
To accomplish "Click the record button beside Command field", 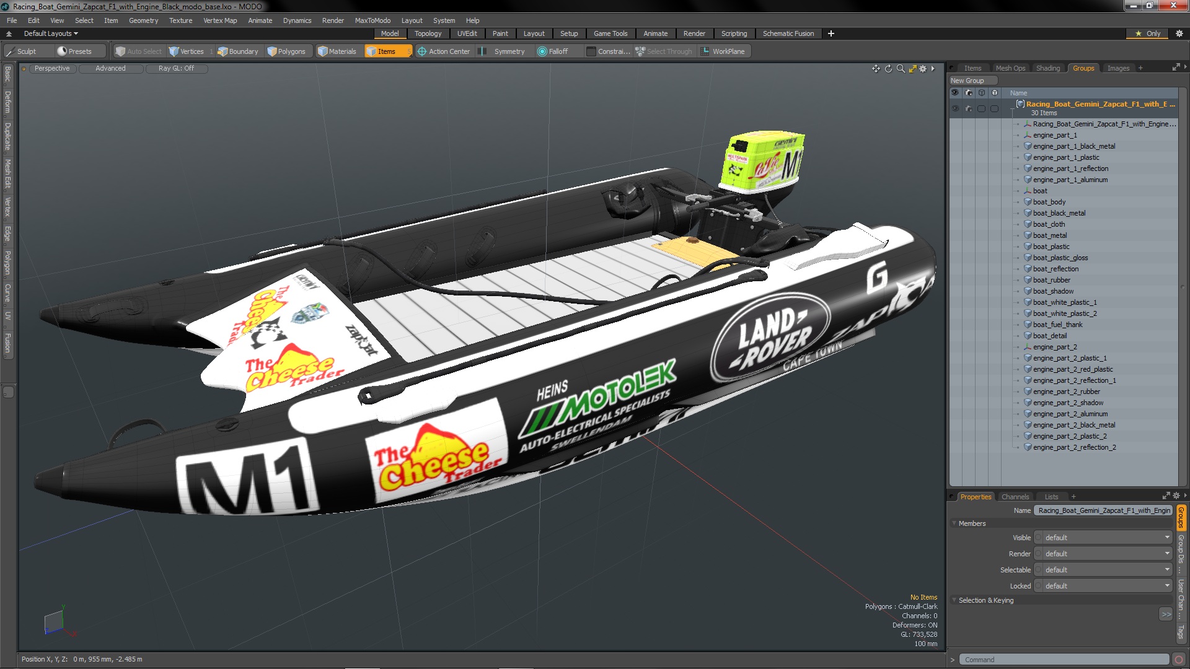I will point(1179,660).
